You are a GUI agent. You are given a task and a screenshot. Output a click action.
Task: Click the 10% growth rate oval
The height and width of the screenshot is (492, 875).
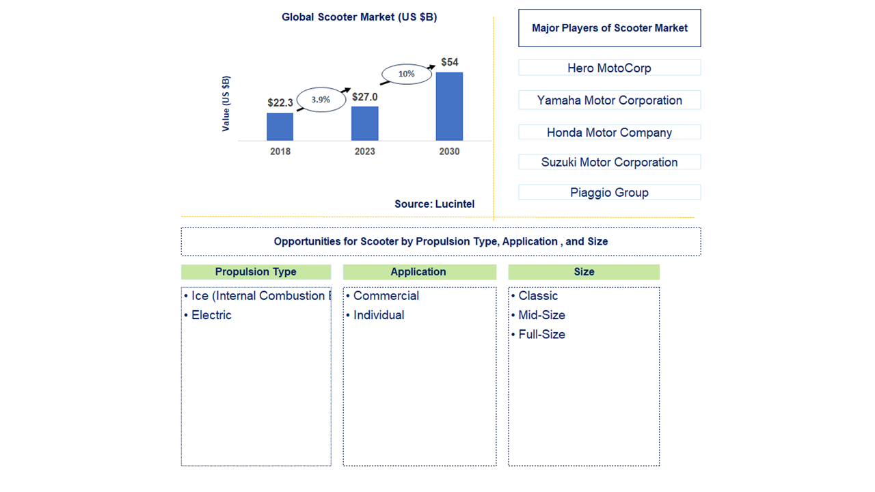(406, 73)
